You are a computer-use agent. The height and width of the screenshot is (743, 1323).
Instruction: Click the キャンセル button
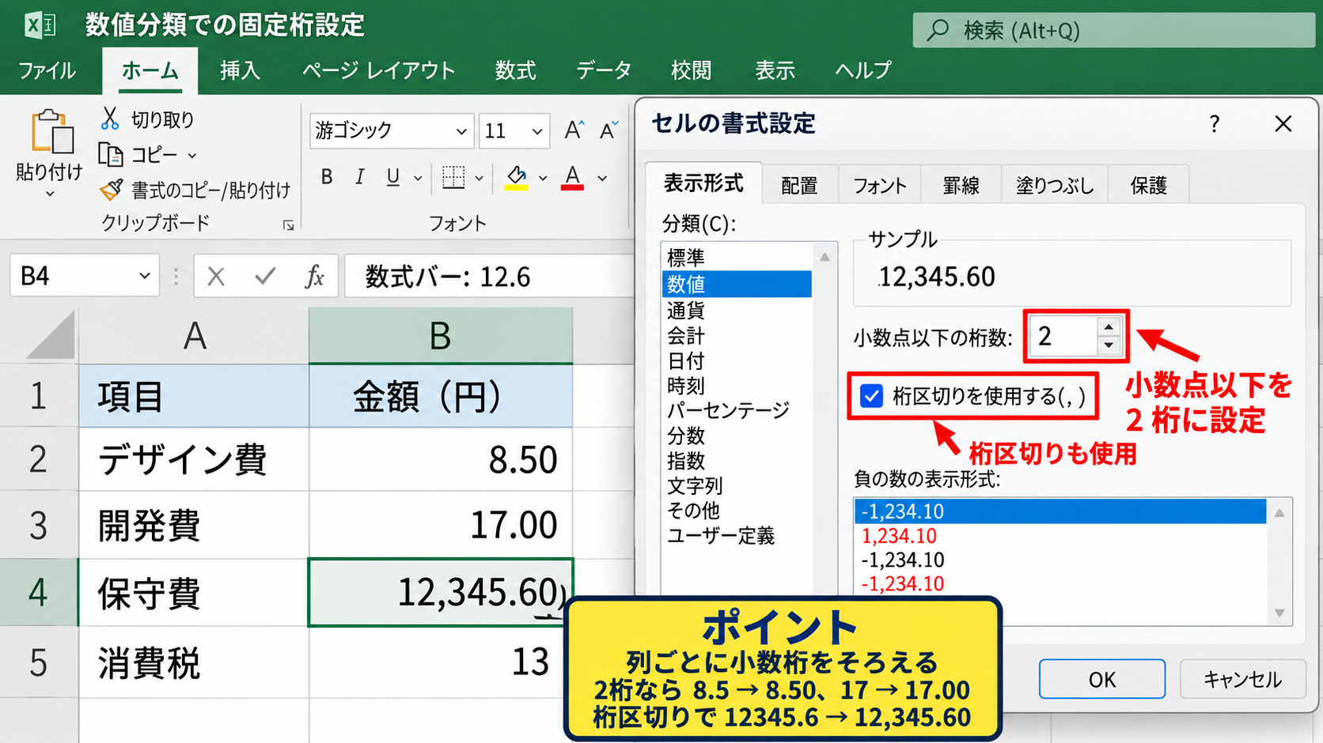1242,679
